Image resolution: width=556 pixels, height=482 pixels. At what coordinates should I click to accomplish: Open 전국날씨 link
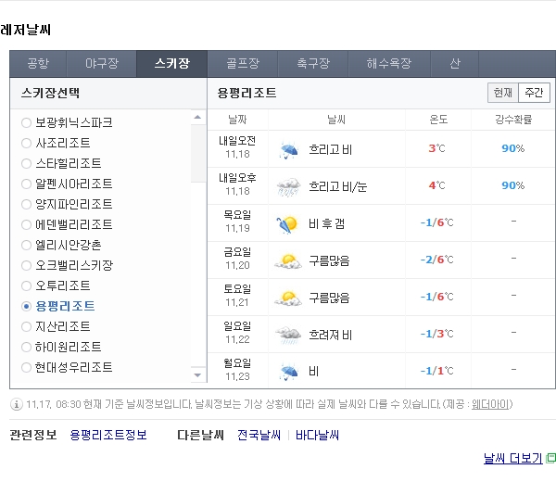pyautogui.click(x=259, y=435)
